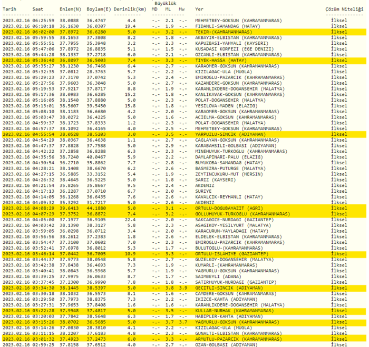Select MINEHUYUK-TURKOGLU (KAHRAMANMARAS) entry
The width and height of the screenshot is (369, 347).
coord(241,152)
